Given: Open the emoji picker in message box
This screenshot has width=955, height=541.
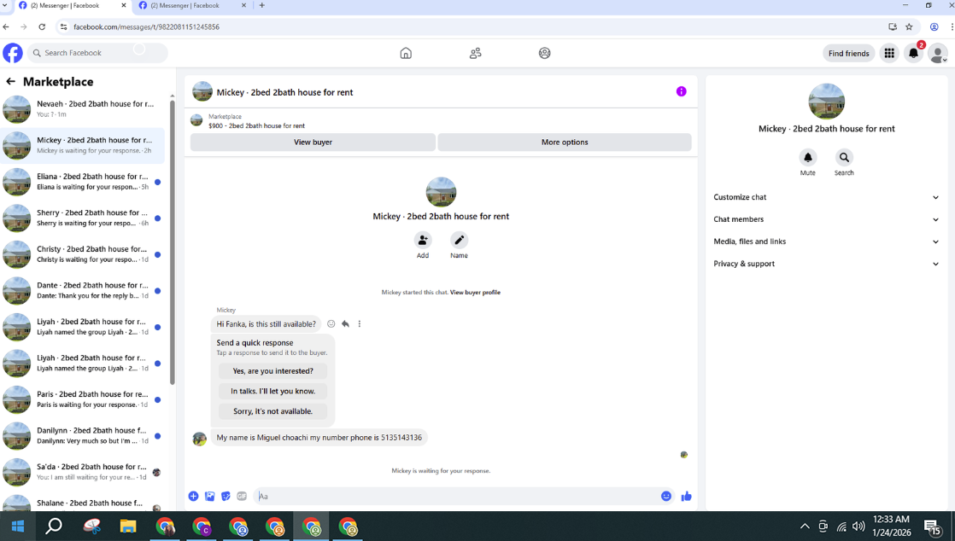Looking at the screenshot, I should click(666, 496).
